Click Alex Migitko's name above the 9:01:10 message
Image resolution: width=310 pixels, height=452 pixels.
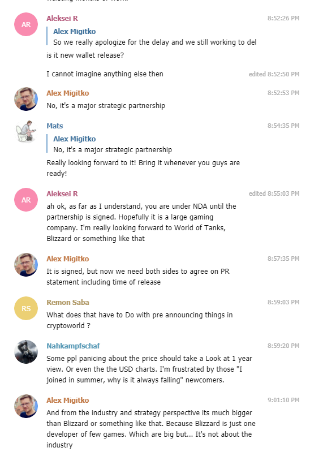[68, 401]
